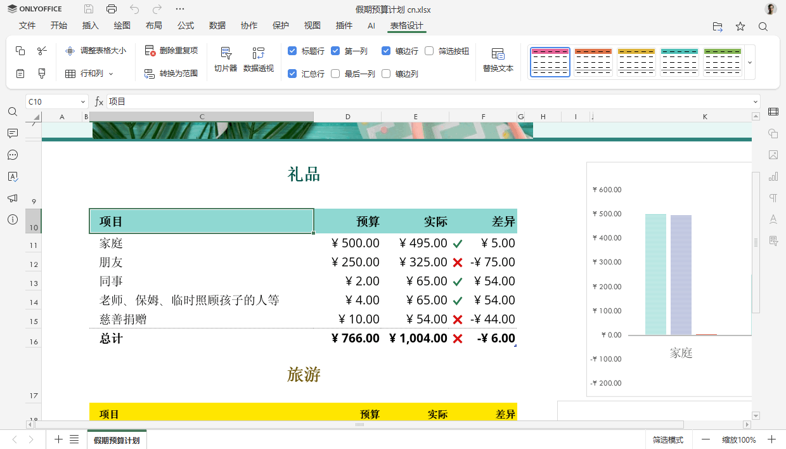The height and width of the screenshot is (449, 786).
Task: Enable the 筛选按钮 (filter button) checkbox
Action: pyautogui.click(x=428, y=51)
